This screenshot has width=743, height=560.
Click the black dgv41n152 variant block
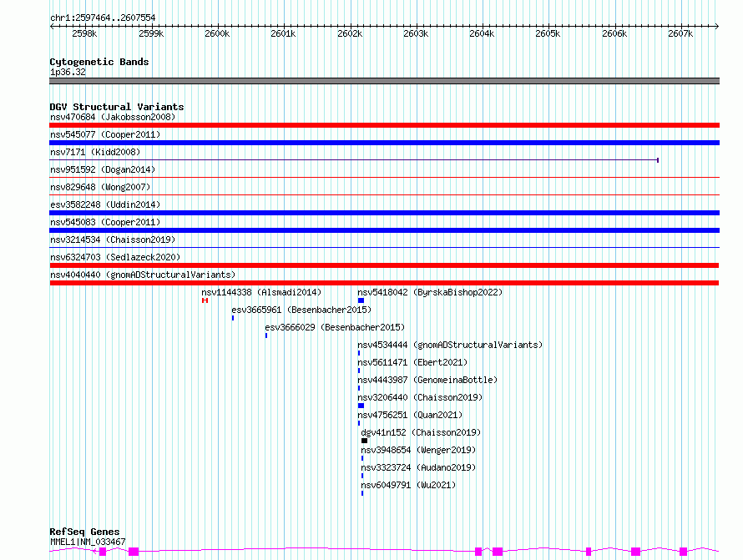pos(364,441)
